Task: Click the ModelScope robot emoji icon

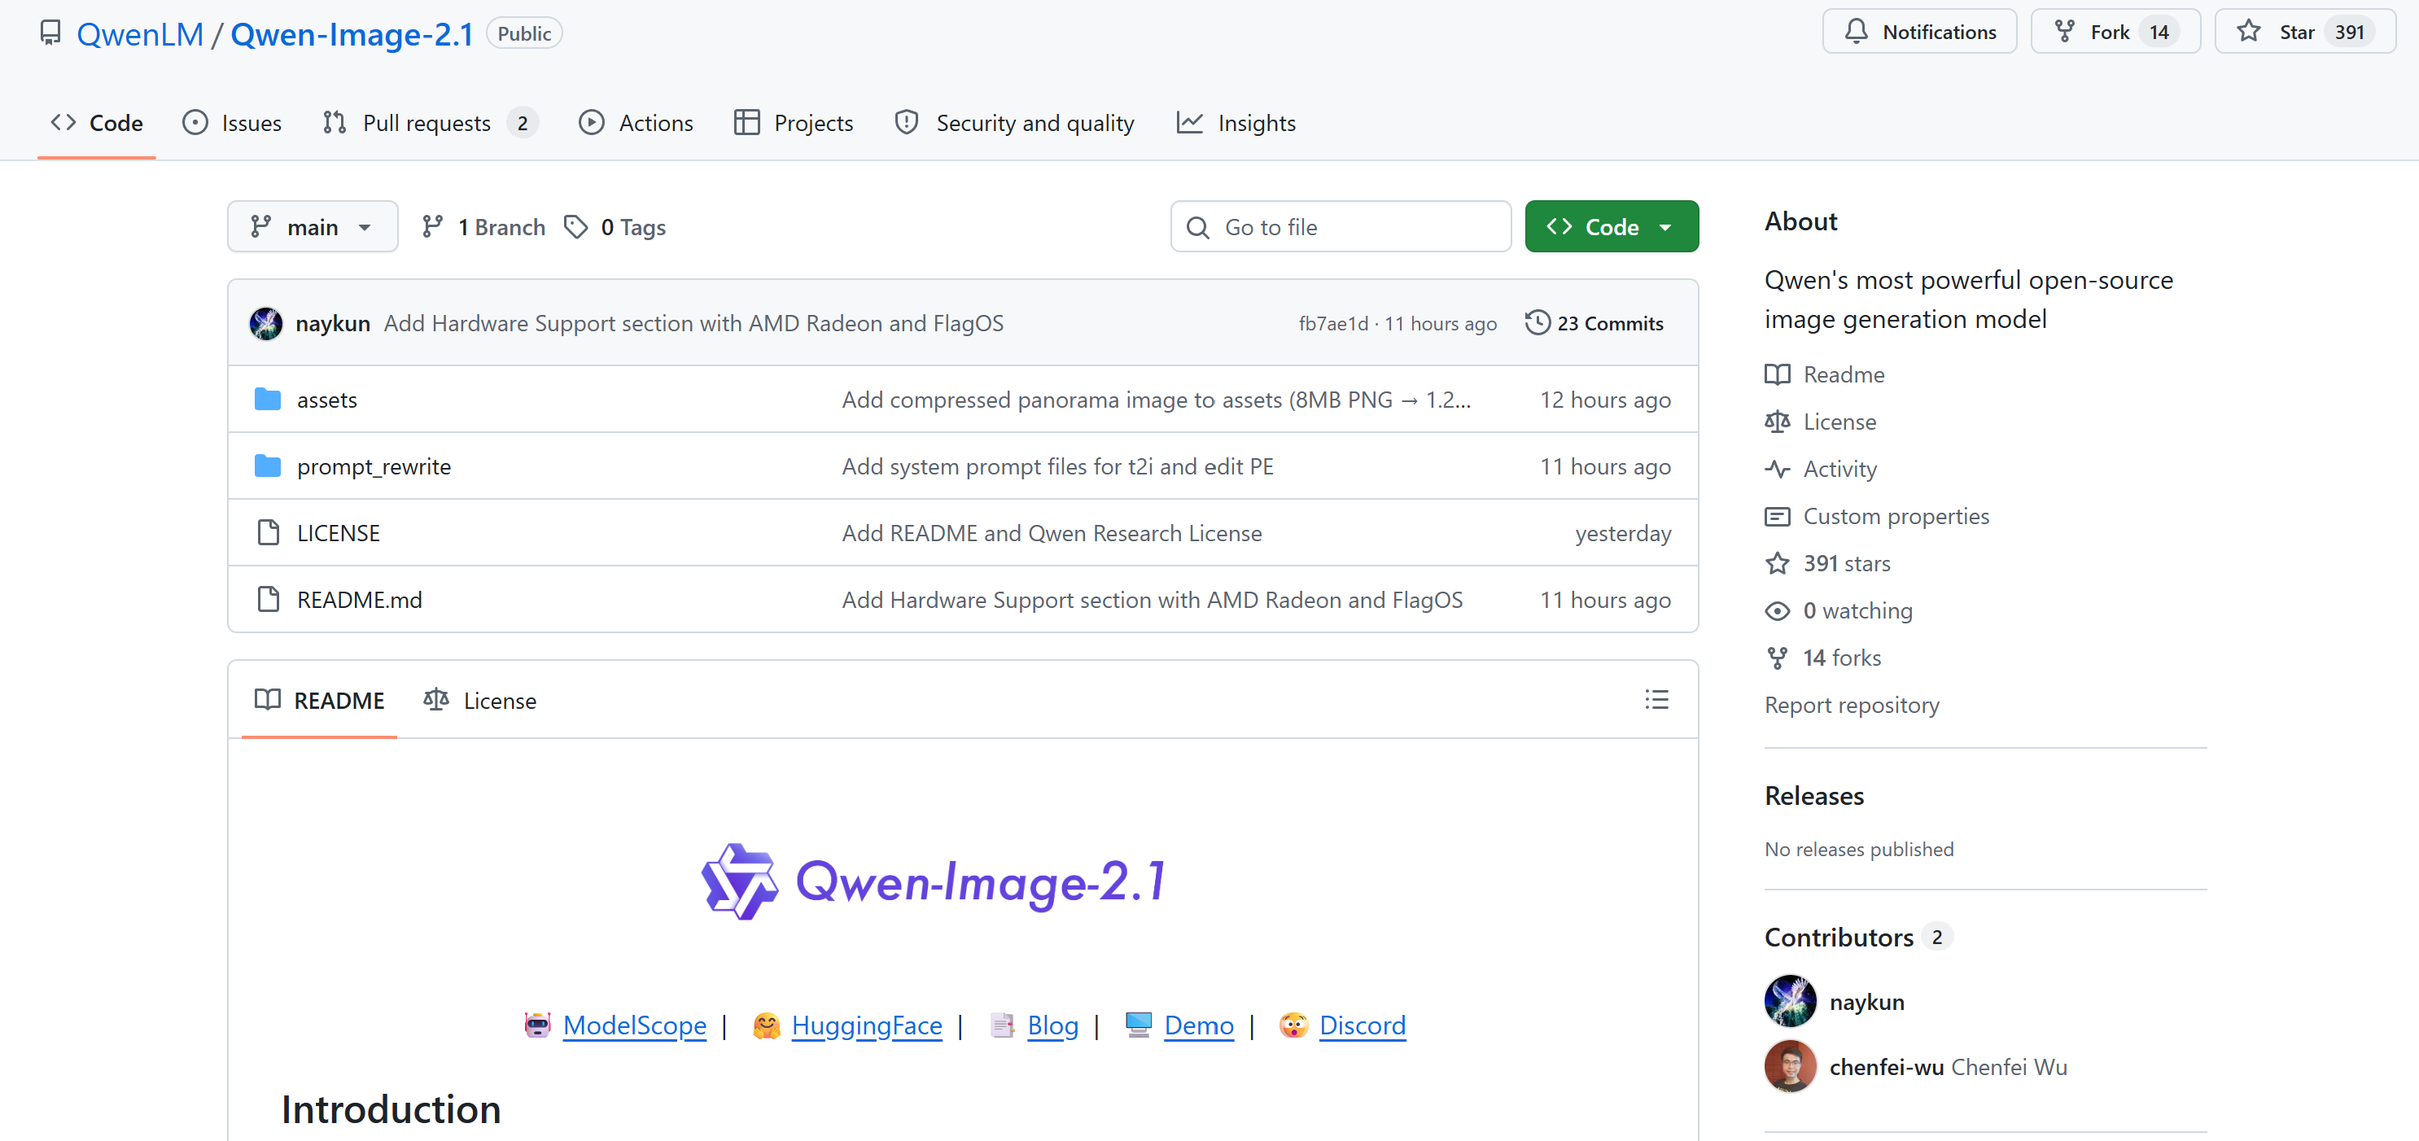Action: [x=537, y=1025]
